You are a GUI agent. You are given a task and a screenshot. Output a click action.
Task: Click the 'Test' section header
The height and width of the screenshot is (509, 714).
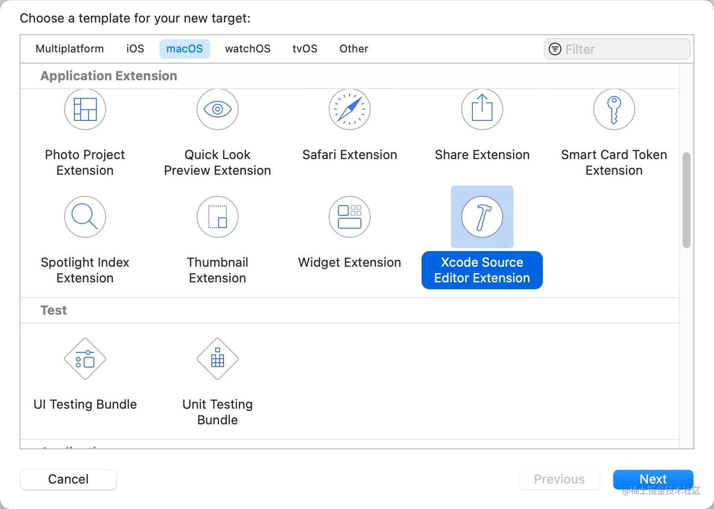54,310
